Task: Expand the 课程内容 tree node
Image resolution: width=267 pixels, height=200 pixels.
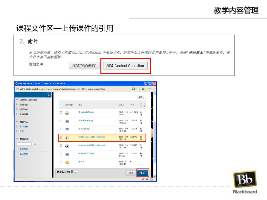Action: 17,104
